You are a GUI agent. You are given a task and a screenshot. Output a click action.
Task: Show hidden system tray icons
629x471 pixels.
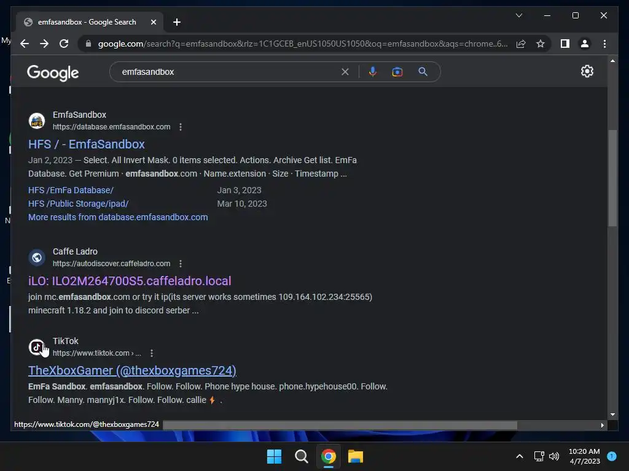click(519, 456)
